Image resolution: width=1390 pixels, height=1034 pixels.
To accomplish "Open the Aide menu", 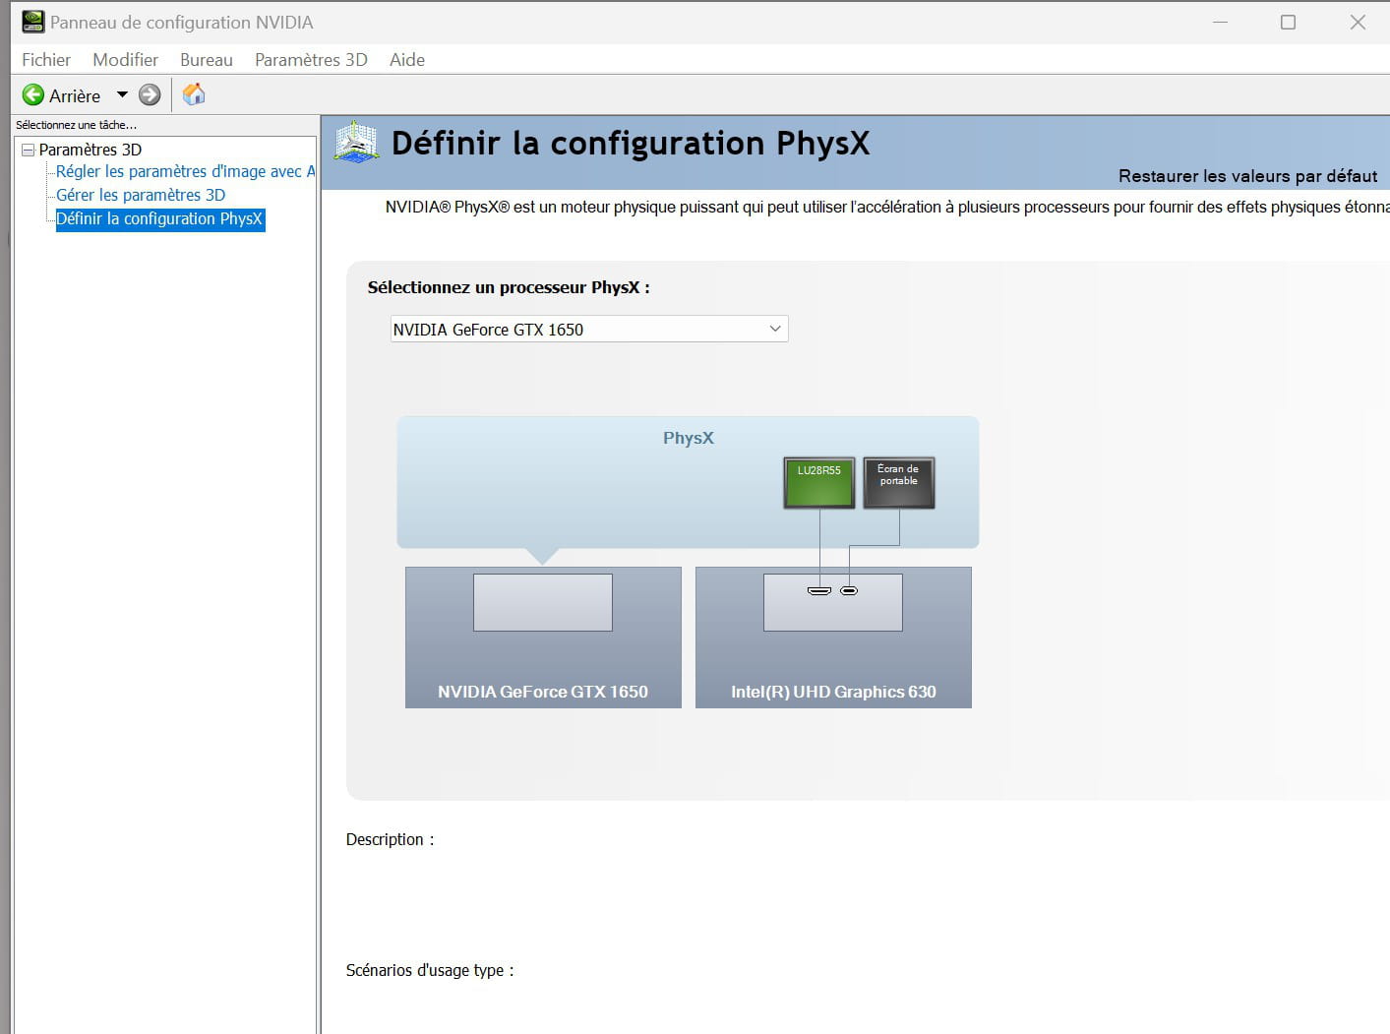I will (x=407, y=60).
